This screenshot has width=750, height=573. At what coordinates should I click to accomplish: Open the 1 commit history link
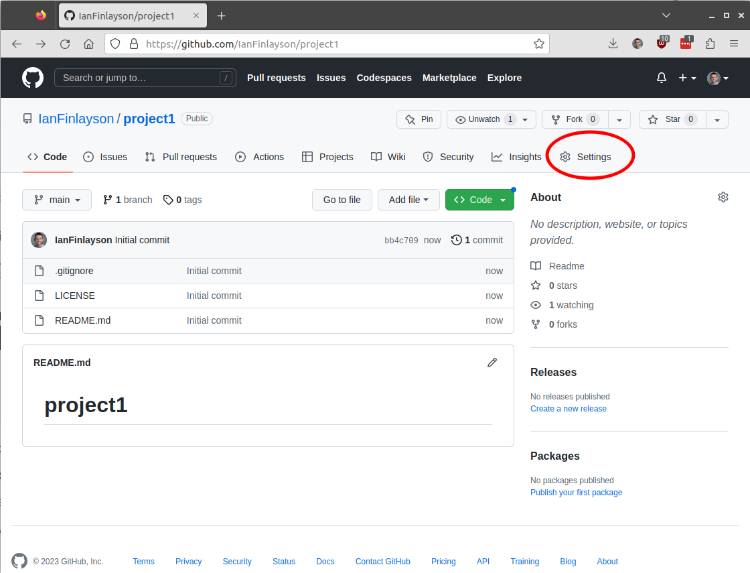[477, 240]
